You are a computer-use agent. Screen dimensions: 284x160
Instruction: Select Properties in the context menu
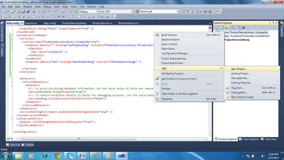click(x=189, y=99)
